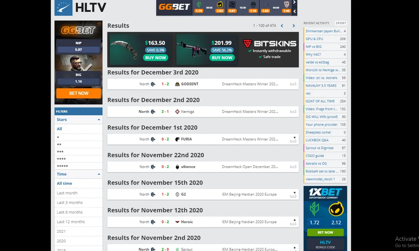Click North logo in Nemiga match row
Screen dimensions: 419x251
tap(153, 111)
